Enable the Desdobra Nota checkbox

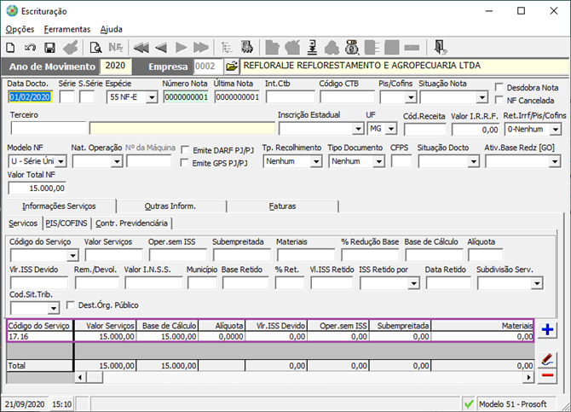[499, 88]
